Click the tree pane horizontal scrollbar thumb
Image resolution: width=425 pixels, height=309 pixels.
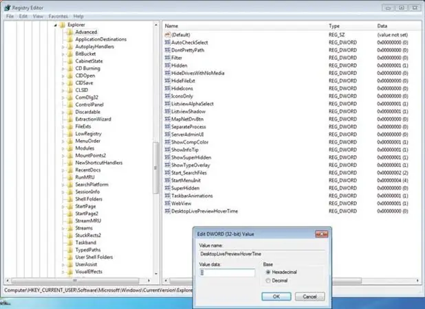click(76, 281)
